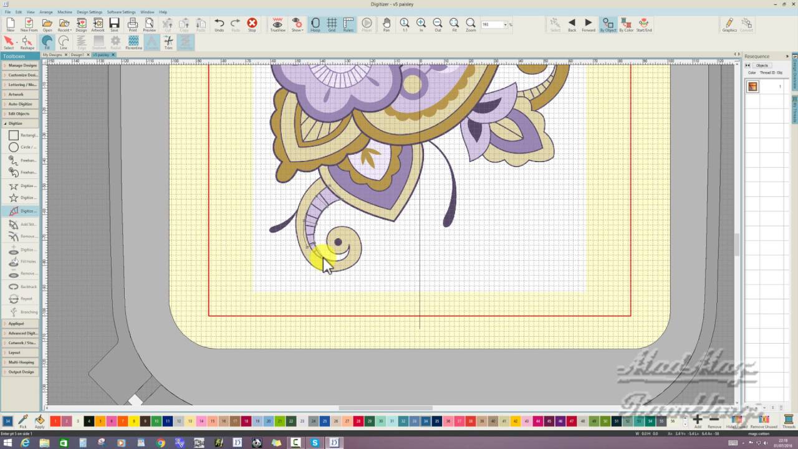Expand the Layout toolbox
The image size is (798, 449).
20,352
